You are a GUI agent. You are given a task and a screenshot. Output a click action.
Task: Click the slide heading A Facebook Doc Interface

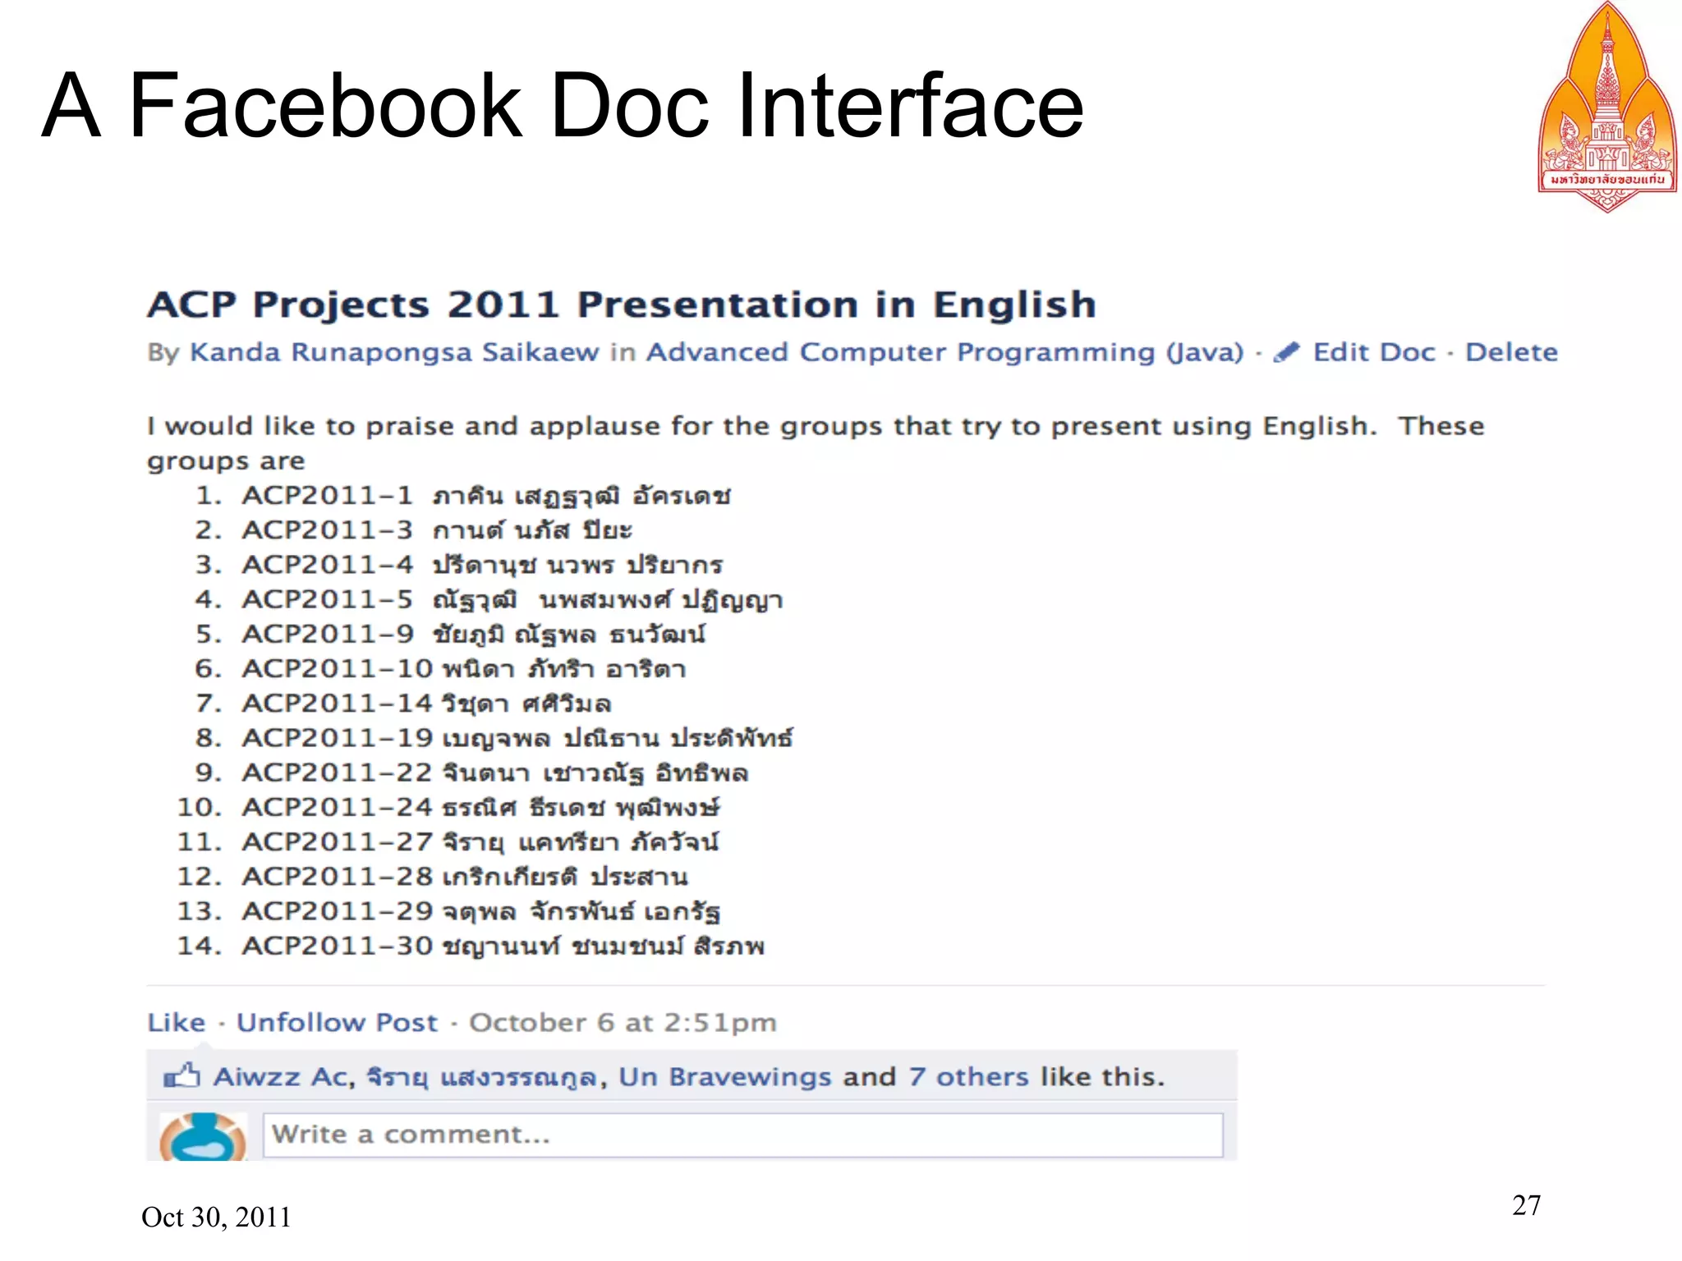coord(563,105)
